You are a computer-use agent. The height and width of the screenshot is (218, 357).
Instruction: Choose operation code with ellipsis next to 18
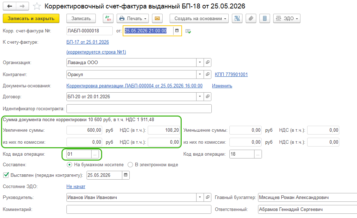tap(258, 154)
